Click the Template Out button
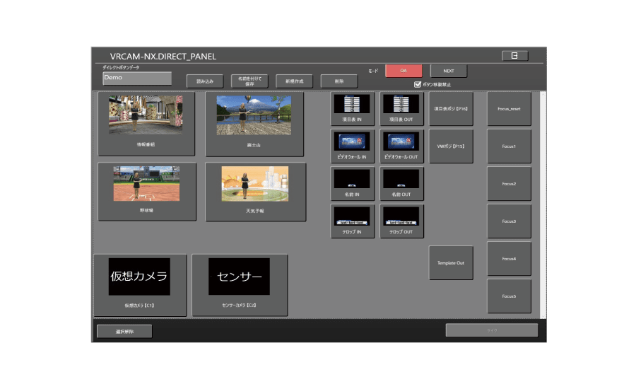This screenshot has width=636, height=389. pos(451,262)
